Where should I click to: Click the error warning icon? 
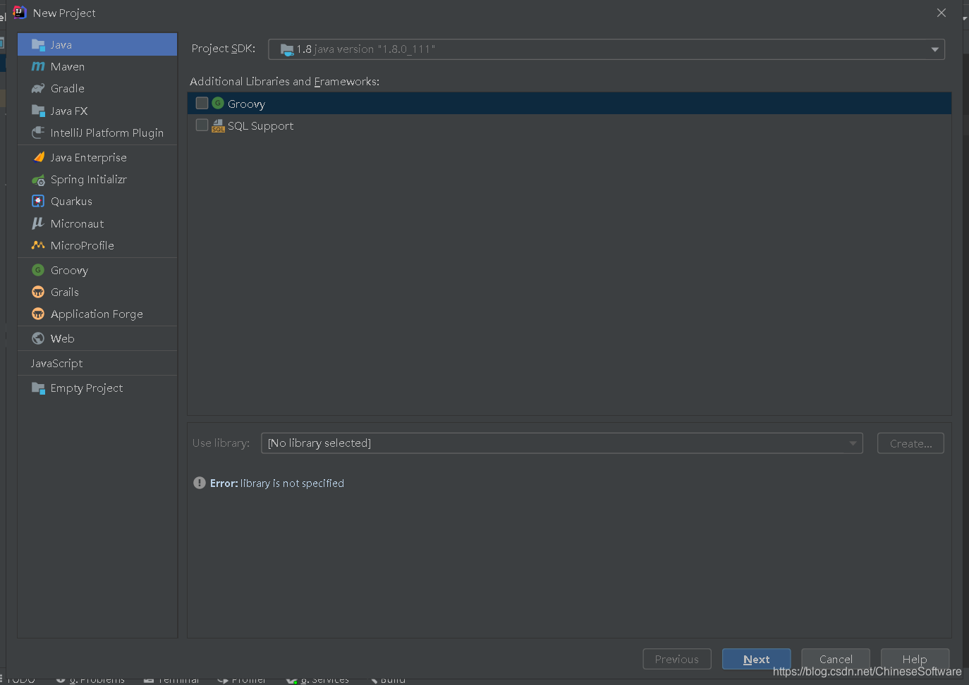(x=200, y=483)
